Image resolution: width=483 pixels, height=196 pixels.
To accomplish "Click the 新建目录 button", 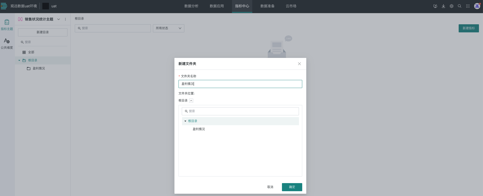I will coord(43,32).
